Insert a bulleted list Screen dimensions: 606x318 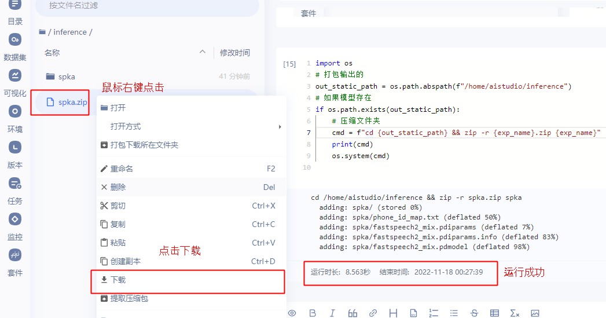pos(454,313)
